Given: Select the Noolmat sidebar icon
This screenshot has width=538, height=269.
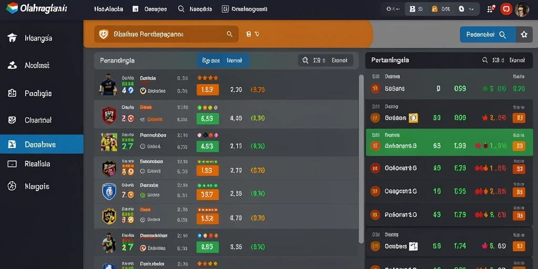Looking at the screenshot, I should tap(12, 65).
